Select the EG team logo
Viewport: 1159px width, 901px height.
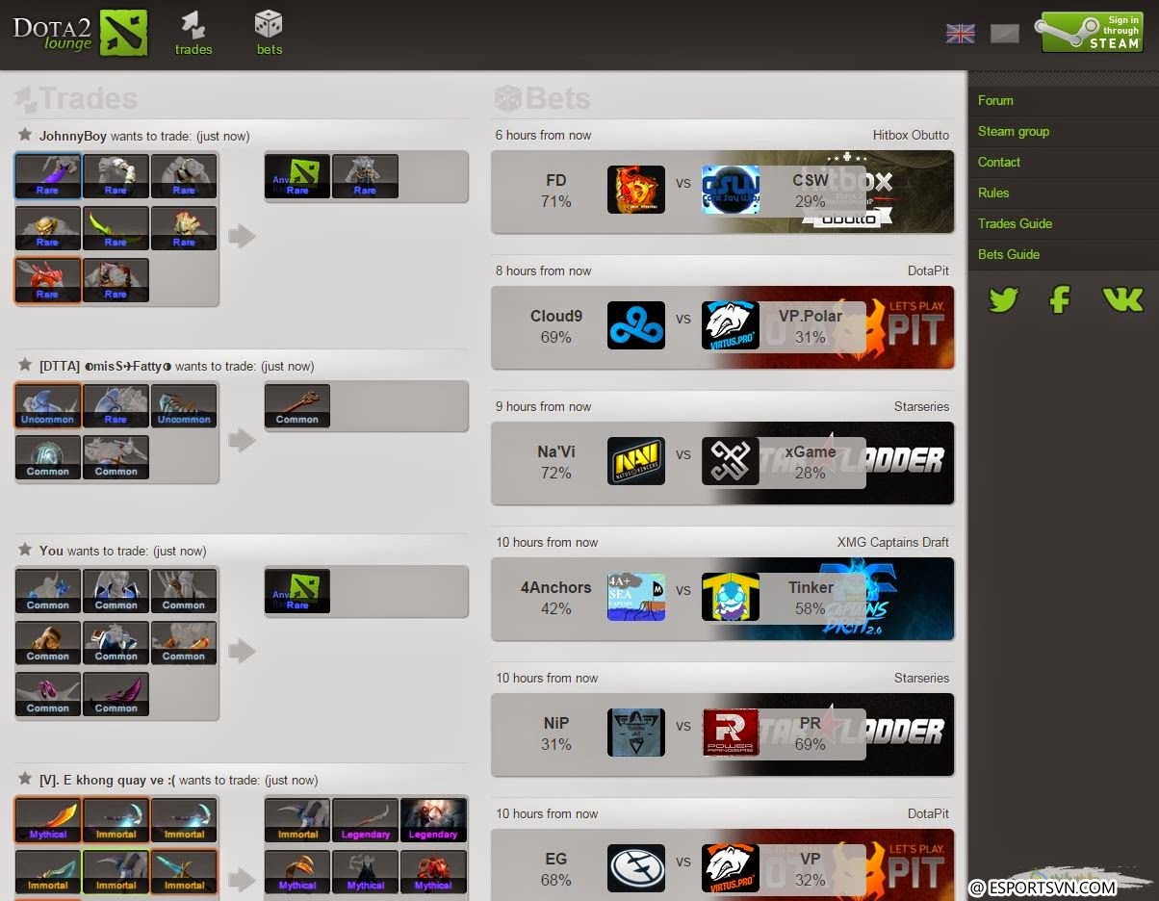tap(636, 868)
